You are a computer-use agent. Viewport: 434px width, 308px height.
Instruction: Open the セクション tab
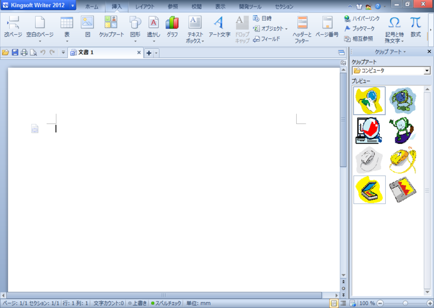click(x=284, y=6)
